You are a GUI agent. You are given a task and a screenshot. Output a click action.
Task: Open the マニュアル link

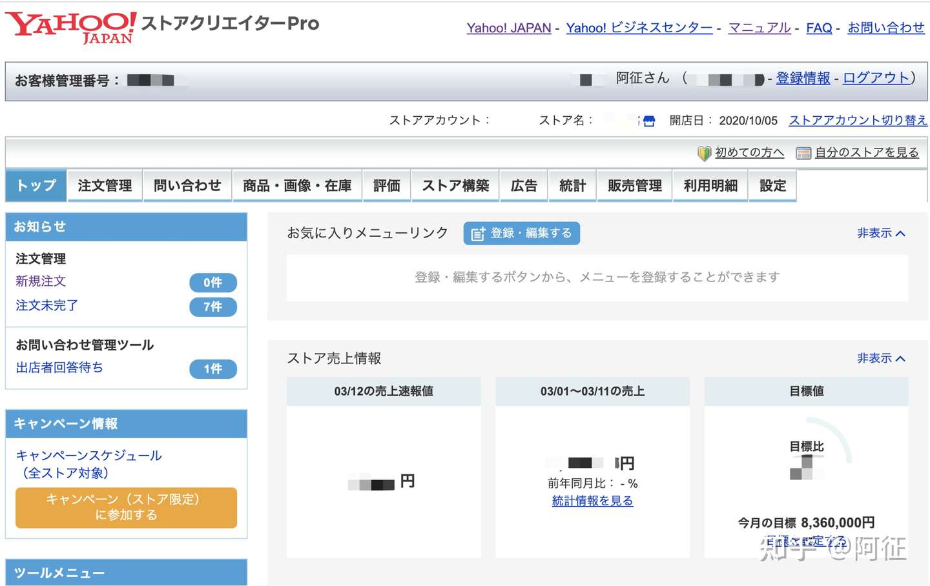759,28
